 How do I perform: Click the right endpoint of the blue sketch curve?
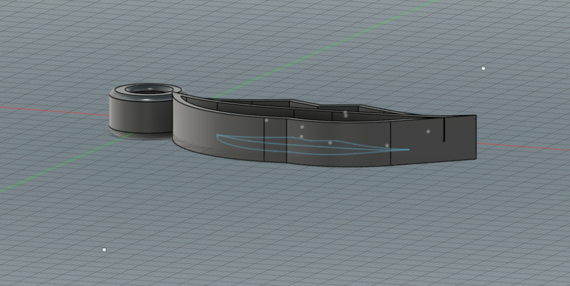tap(409, 150)
